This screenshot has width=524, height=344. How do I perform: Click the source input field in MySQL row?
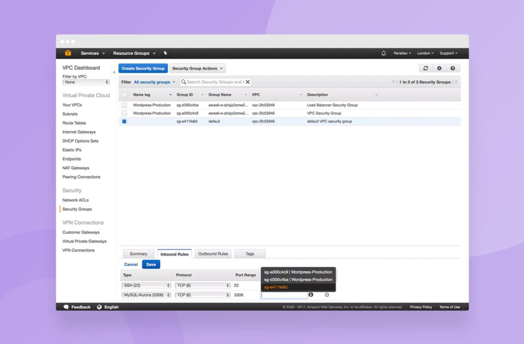tap(284, 295)
